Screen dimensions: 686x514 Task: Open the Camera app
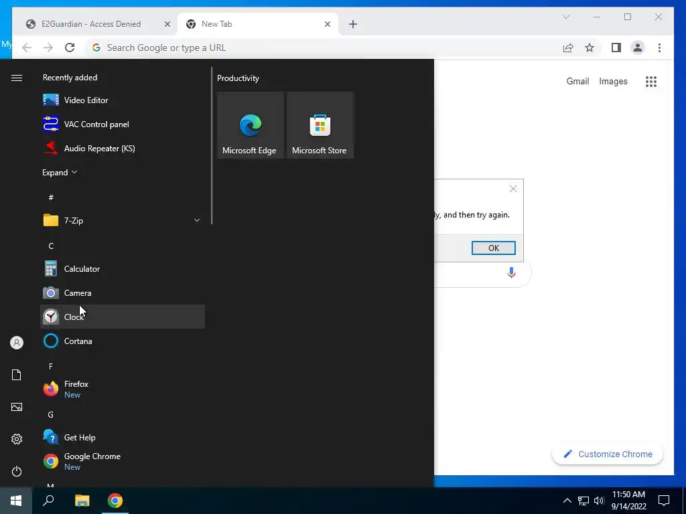click(x=123, y=293)
